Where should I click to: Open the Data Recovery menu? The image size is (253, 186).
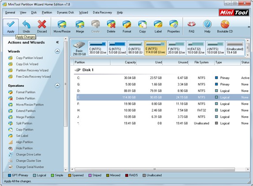coord(102,12)
